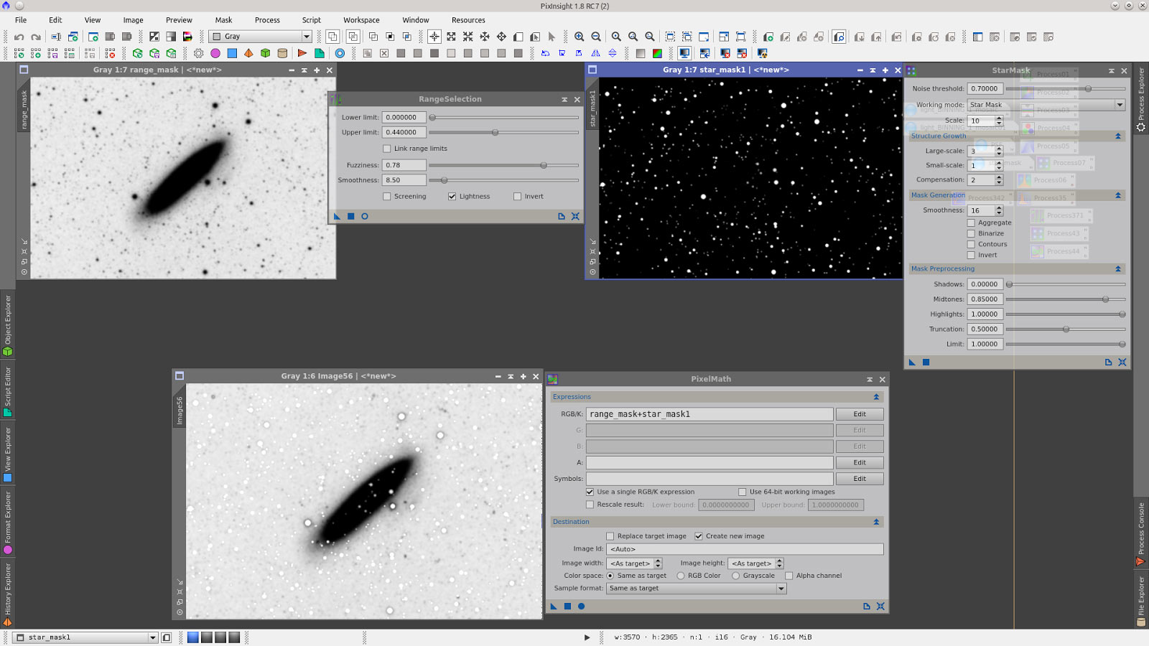The image size is (1149, 646).
Task: Click the Fuzziness slider handle
Action: (544, 165)
